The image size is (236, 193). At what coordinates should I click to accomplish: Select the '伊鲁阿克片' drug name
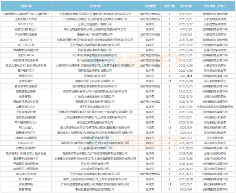pyautogui.click(x=26, y=76)
